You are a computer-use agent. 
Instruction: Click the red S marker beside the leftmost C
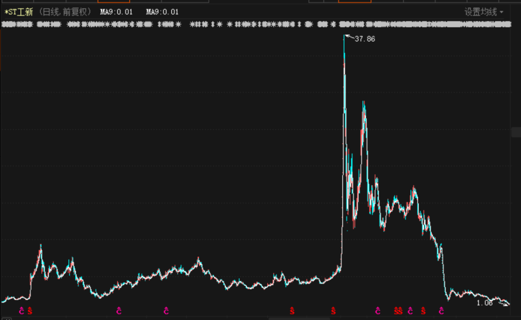(x=30, y=311)
